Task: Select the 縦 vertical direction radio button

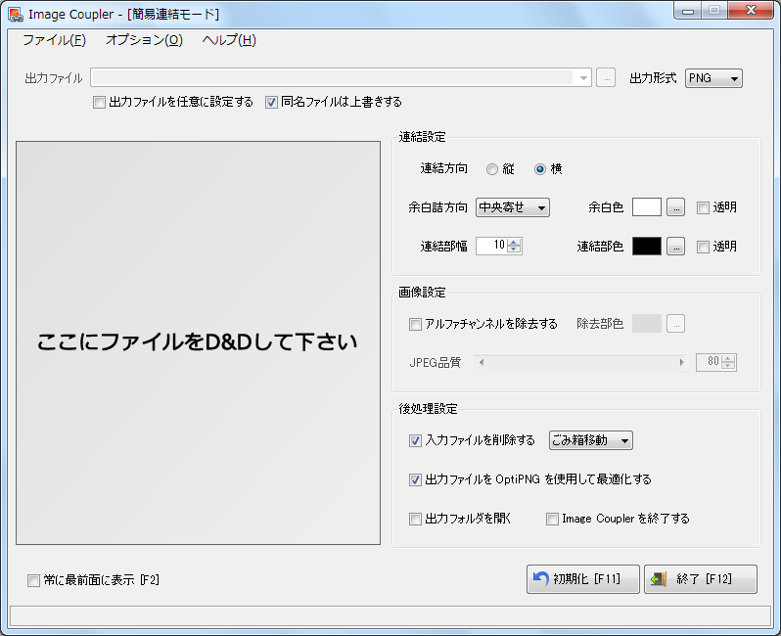Action: pos(492,169)
